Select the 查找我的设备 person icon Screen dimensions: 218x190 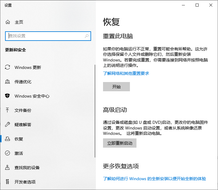point(8,168)
